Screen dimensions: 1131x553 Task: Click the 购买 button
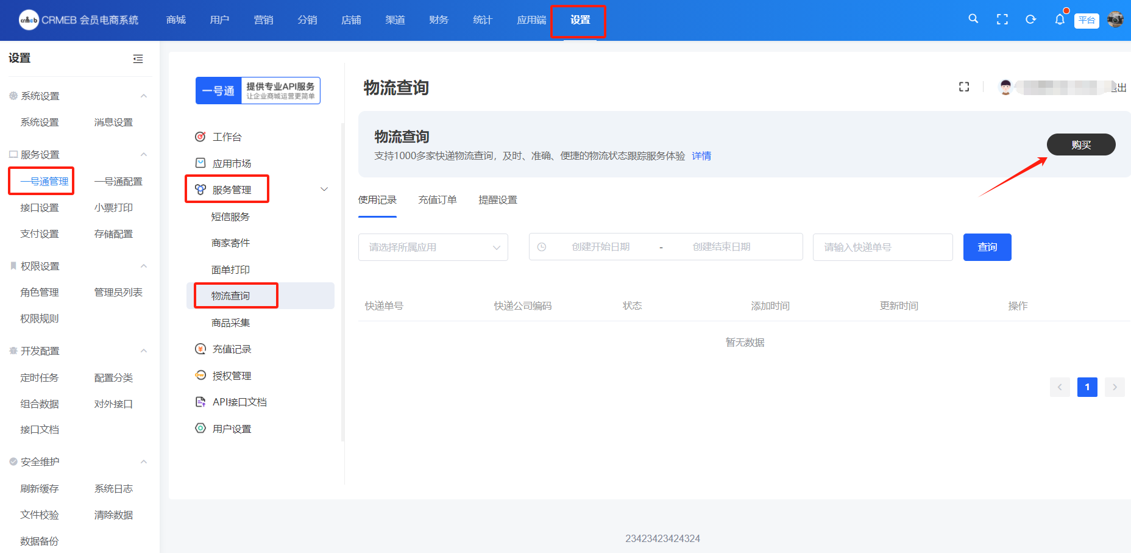(1080, 144)
